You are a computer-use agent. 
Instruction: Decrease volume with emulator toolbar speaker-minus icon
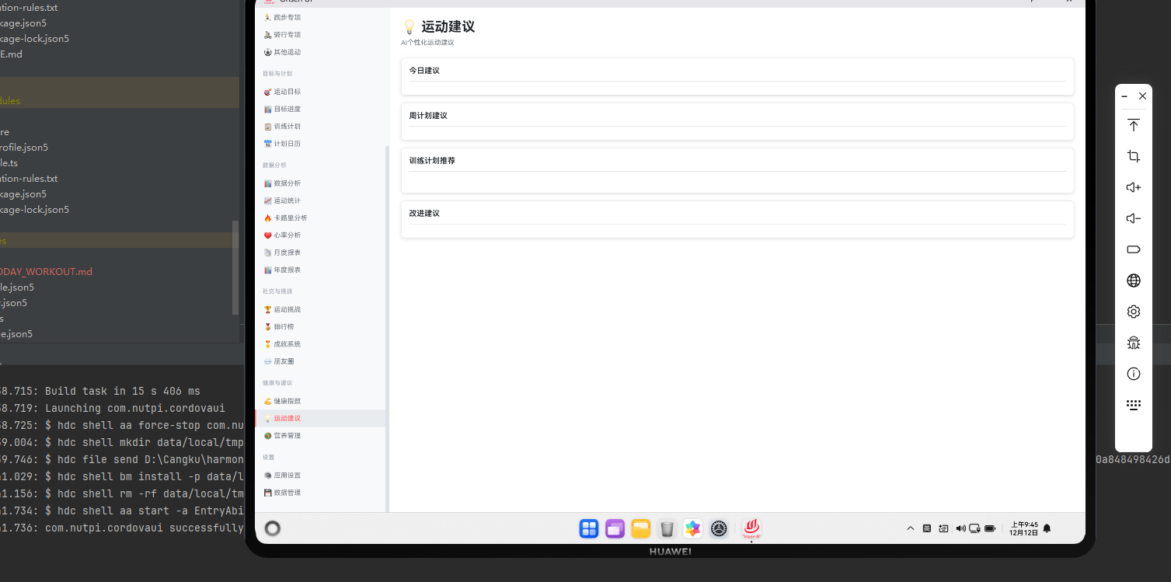[1134, 218]
